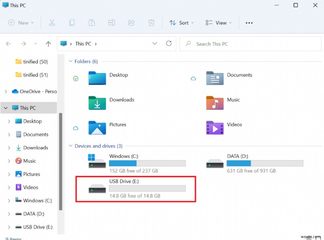Select the Downloads folder icon in main pane
The width and height of the screenshot is (324, 240).
[97, 103]
